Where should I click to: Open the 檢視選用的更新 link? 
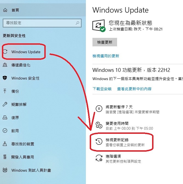point(106,56)
